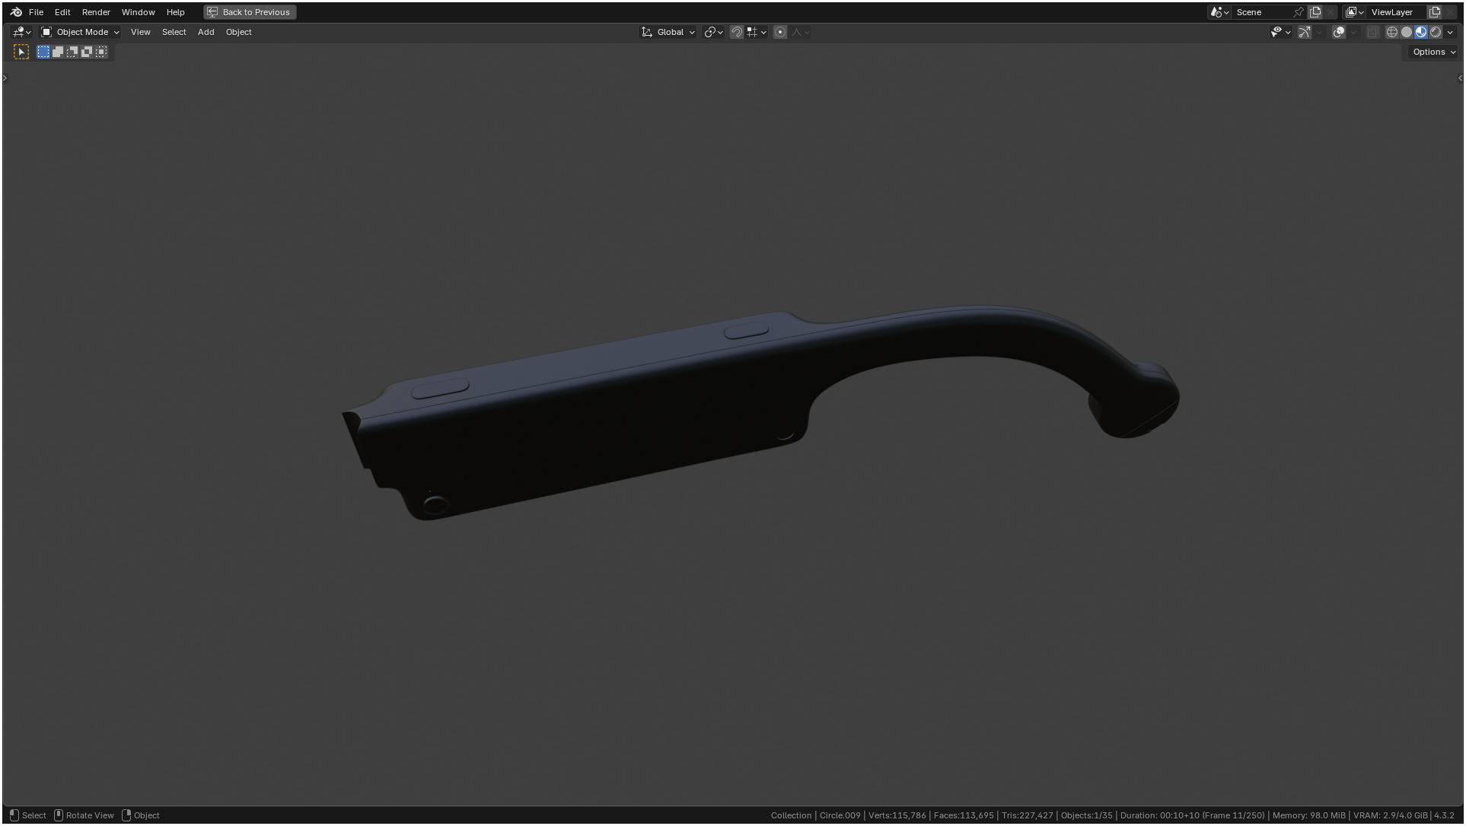Open the shading options dropdown
The image size is (1466, 826).
tap(1450, 32)
